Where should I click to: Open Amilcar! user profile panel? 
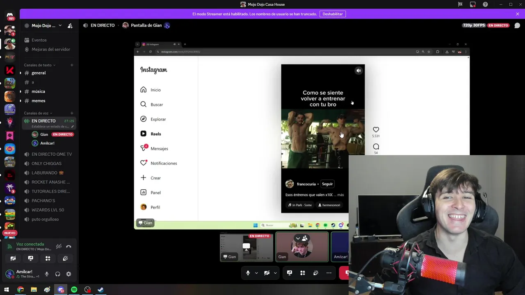23,274
